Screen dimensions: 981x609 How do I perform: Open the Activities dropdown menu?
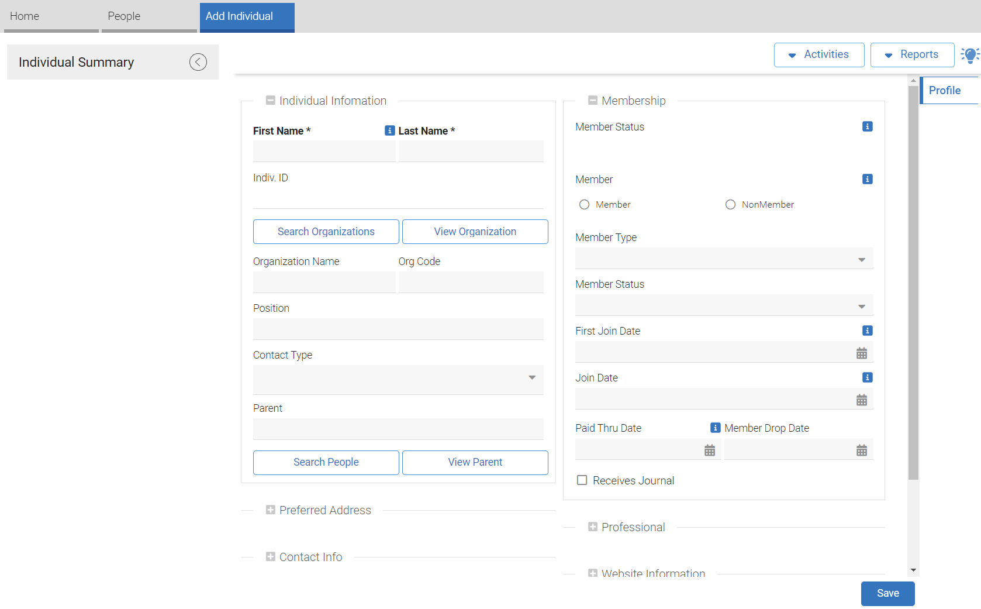[x=819, y=55]
